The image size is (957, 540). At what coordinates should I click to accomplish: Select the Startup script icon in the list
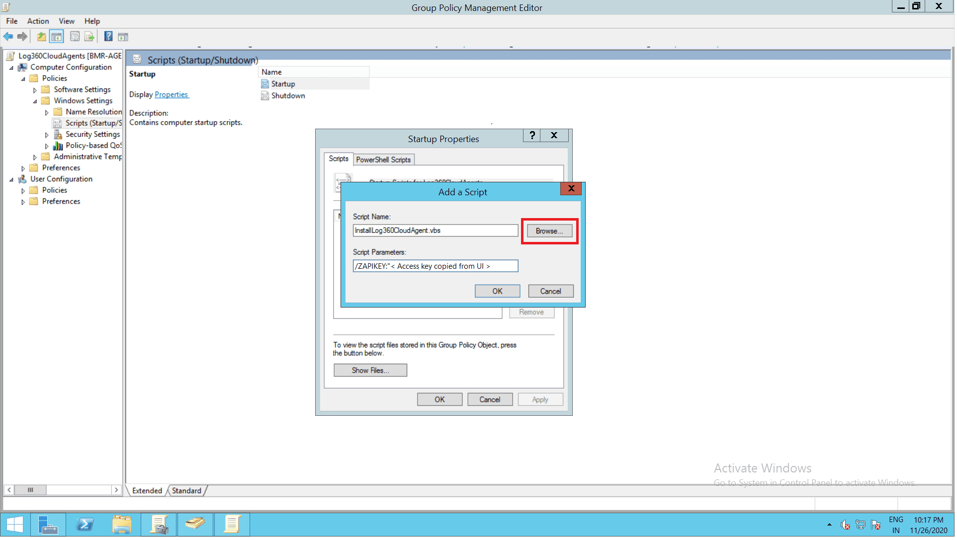[x=265, y=83]
